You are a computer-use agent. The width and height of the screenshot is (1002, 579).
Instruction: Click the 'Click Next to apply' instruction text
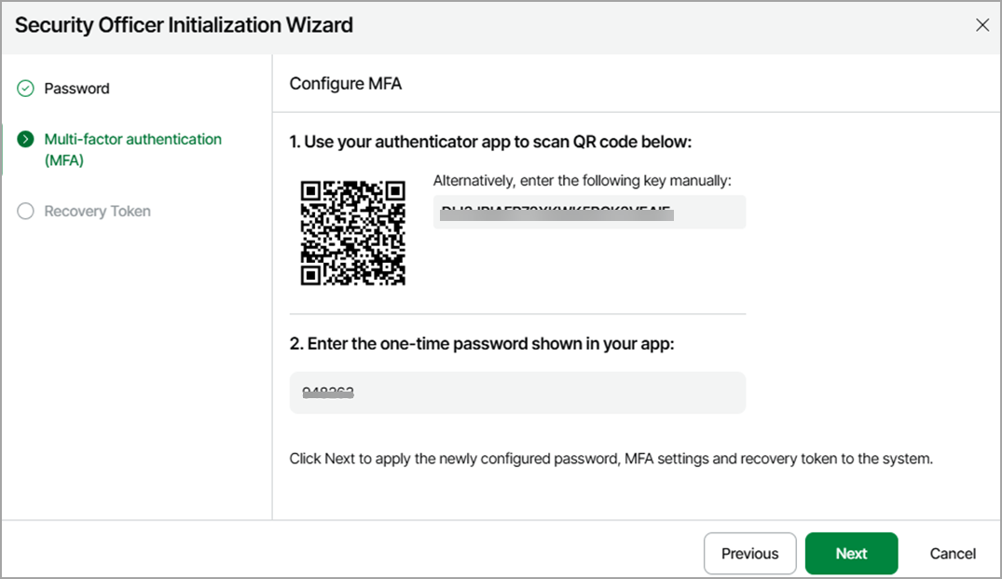(611, 459)
